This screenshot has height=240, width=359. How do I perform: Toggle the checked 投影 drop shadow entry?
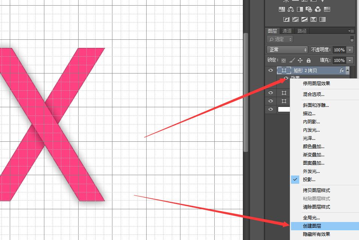click(x=325, y=180)
